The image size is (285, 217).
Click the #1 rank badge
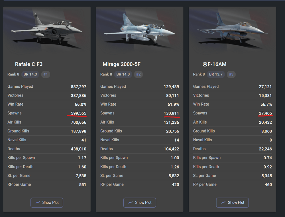coord(46,74)
